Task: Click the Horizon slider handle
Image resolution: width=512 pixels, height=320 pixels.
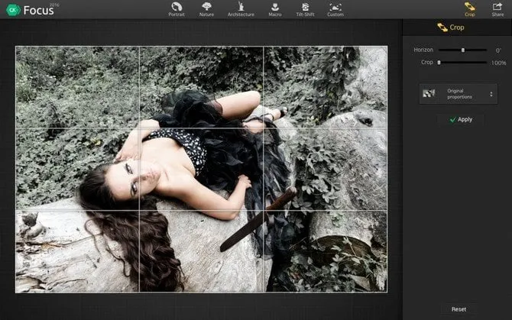Action: click(x=462, y=50)
